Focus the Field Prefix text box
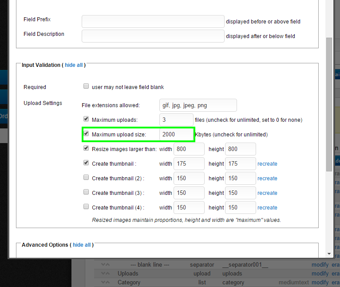Image resolution: width=340 pixels, height=287 pixels. click(x=153, y=22)
